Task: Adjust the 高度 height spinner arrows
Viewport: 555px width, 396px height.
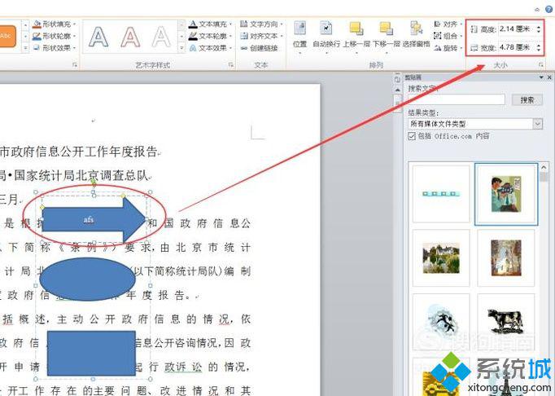Action: click(x=539, y=29)
